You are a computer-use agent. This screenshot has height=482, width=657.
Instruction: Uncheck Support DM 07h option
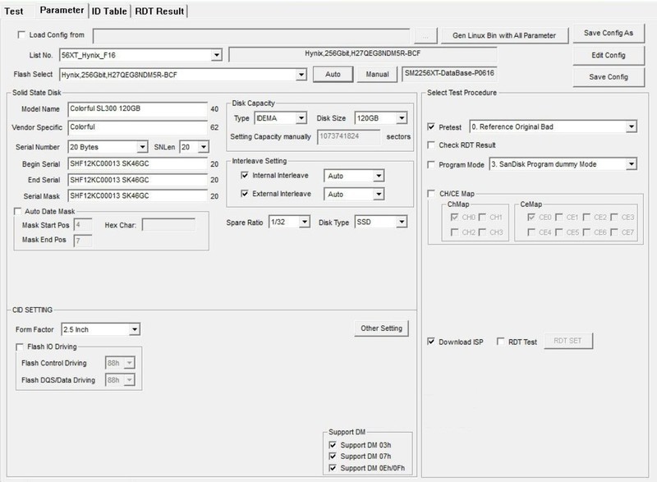(333, 456)
